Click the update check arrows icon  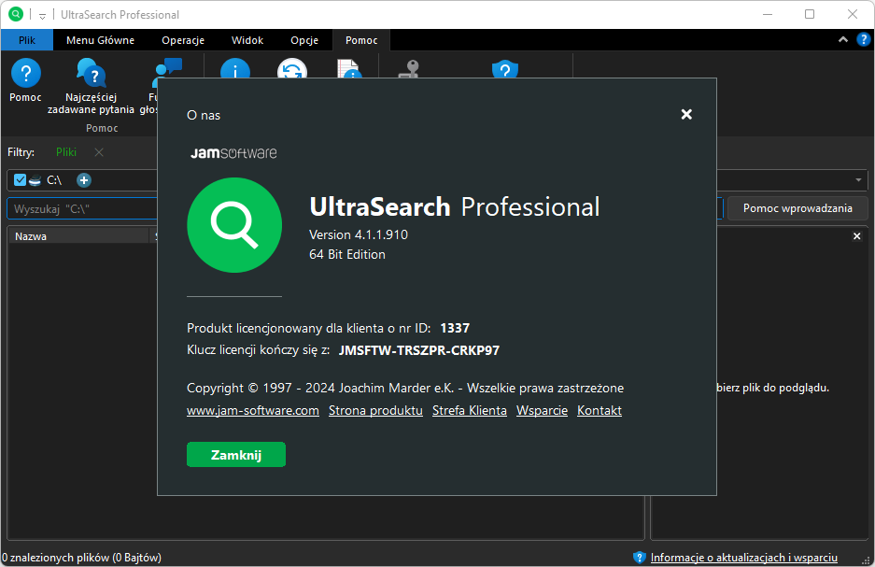click(x=292, y=68)
